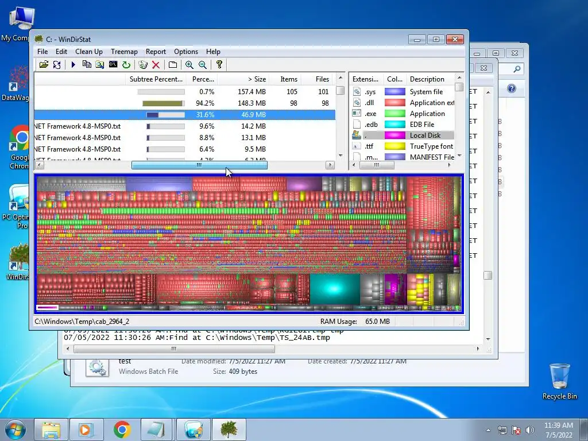Select the Local Disk extension row
Viewport: 588px width, 441px height.
(x=403, y=136)
